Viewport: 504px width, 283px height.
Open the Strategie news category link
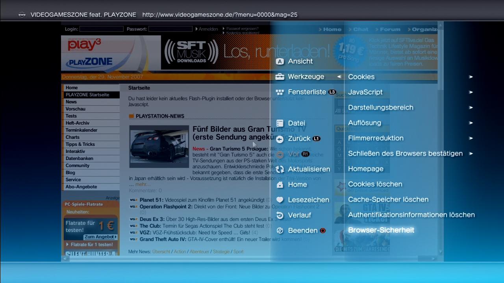221,252
